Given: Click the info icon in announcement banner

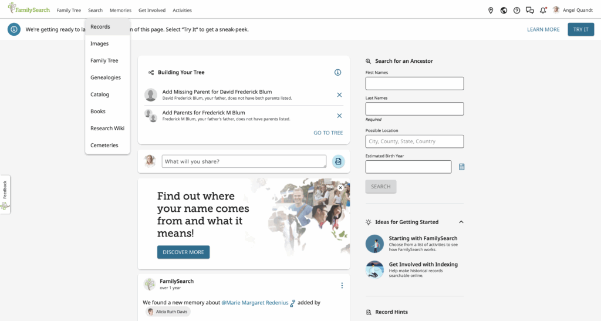Looking at the screenshot, I should click(x=14, y=29).
